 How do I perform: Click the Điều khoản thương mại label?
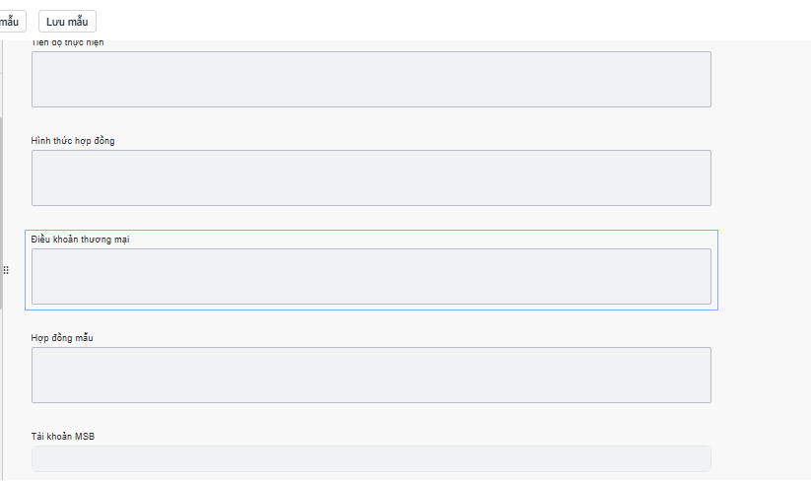point(81,240)
